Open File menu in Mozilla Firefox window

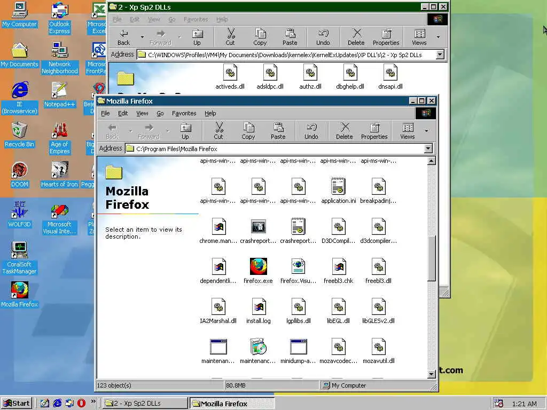coord(105,113)
